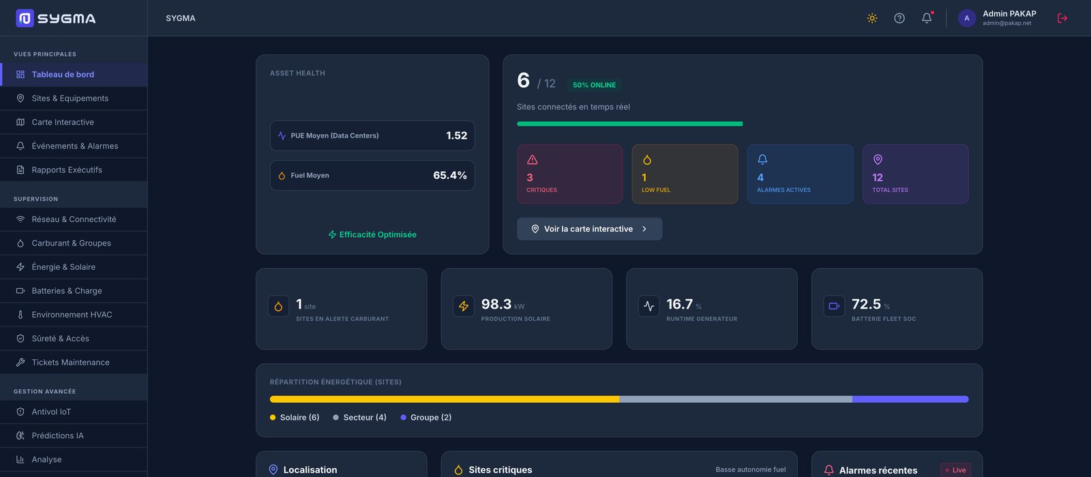The height and width of the screenshot is (477, 1091).
Task: Click Solaire (6) legend entry
Action: (x=295, y=418)
